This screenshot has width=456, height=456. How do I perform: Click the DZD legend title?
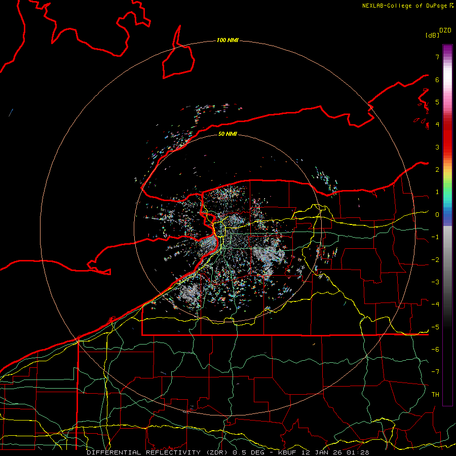click(x=445, y=30)
